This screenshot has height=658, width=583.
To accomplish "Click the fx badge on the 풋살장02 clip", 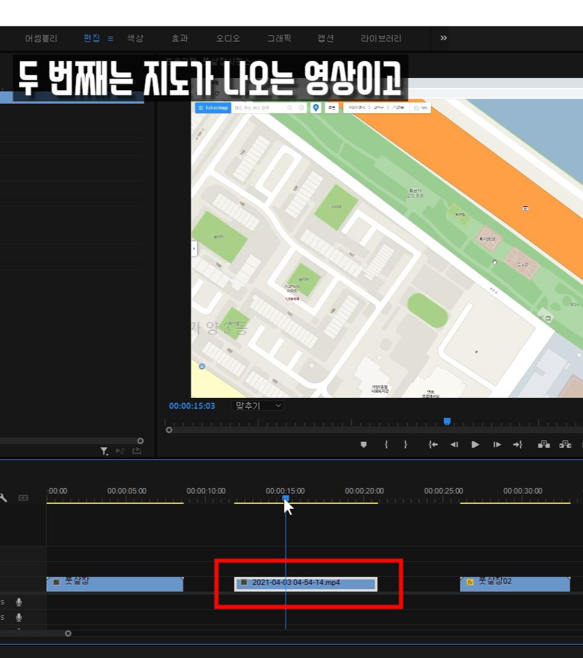I will click(x=470, y=582).
